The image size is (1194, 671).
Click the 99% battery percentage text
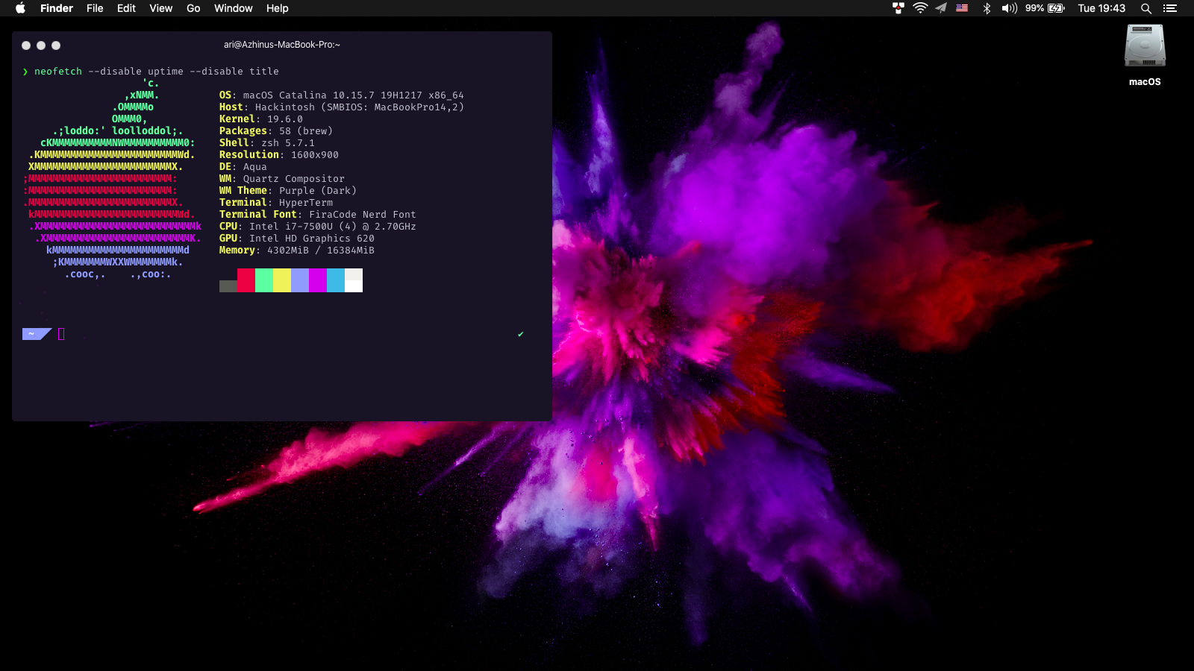coord(1034,8)
